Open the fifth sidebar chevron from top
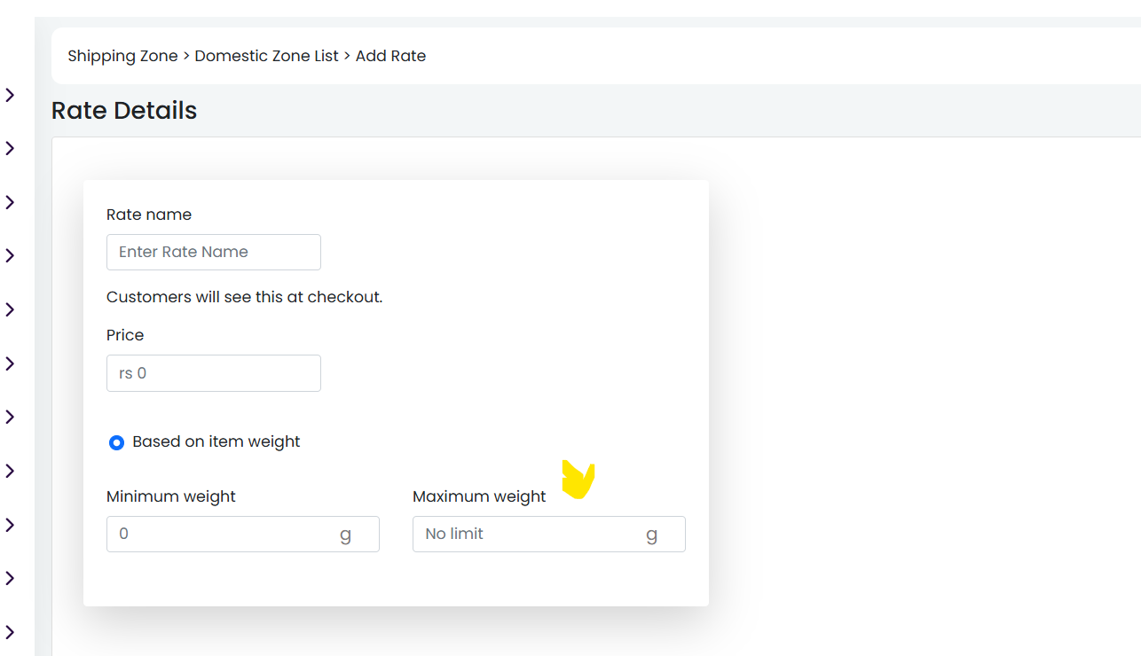1141x656 pixels. tap(11, 309)
